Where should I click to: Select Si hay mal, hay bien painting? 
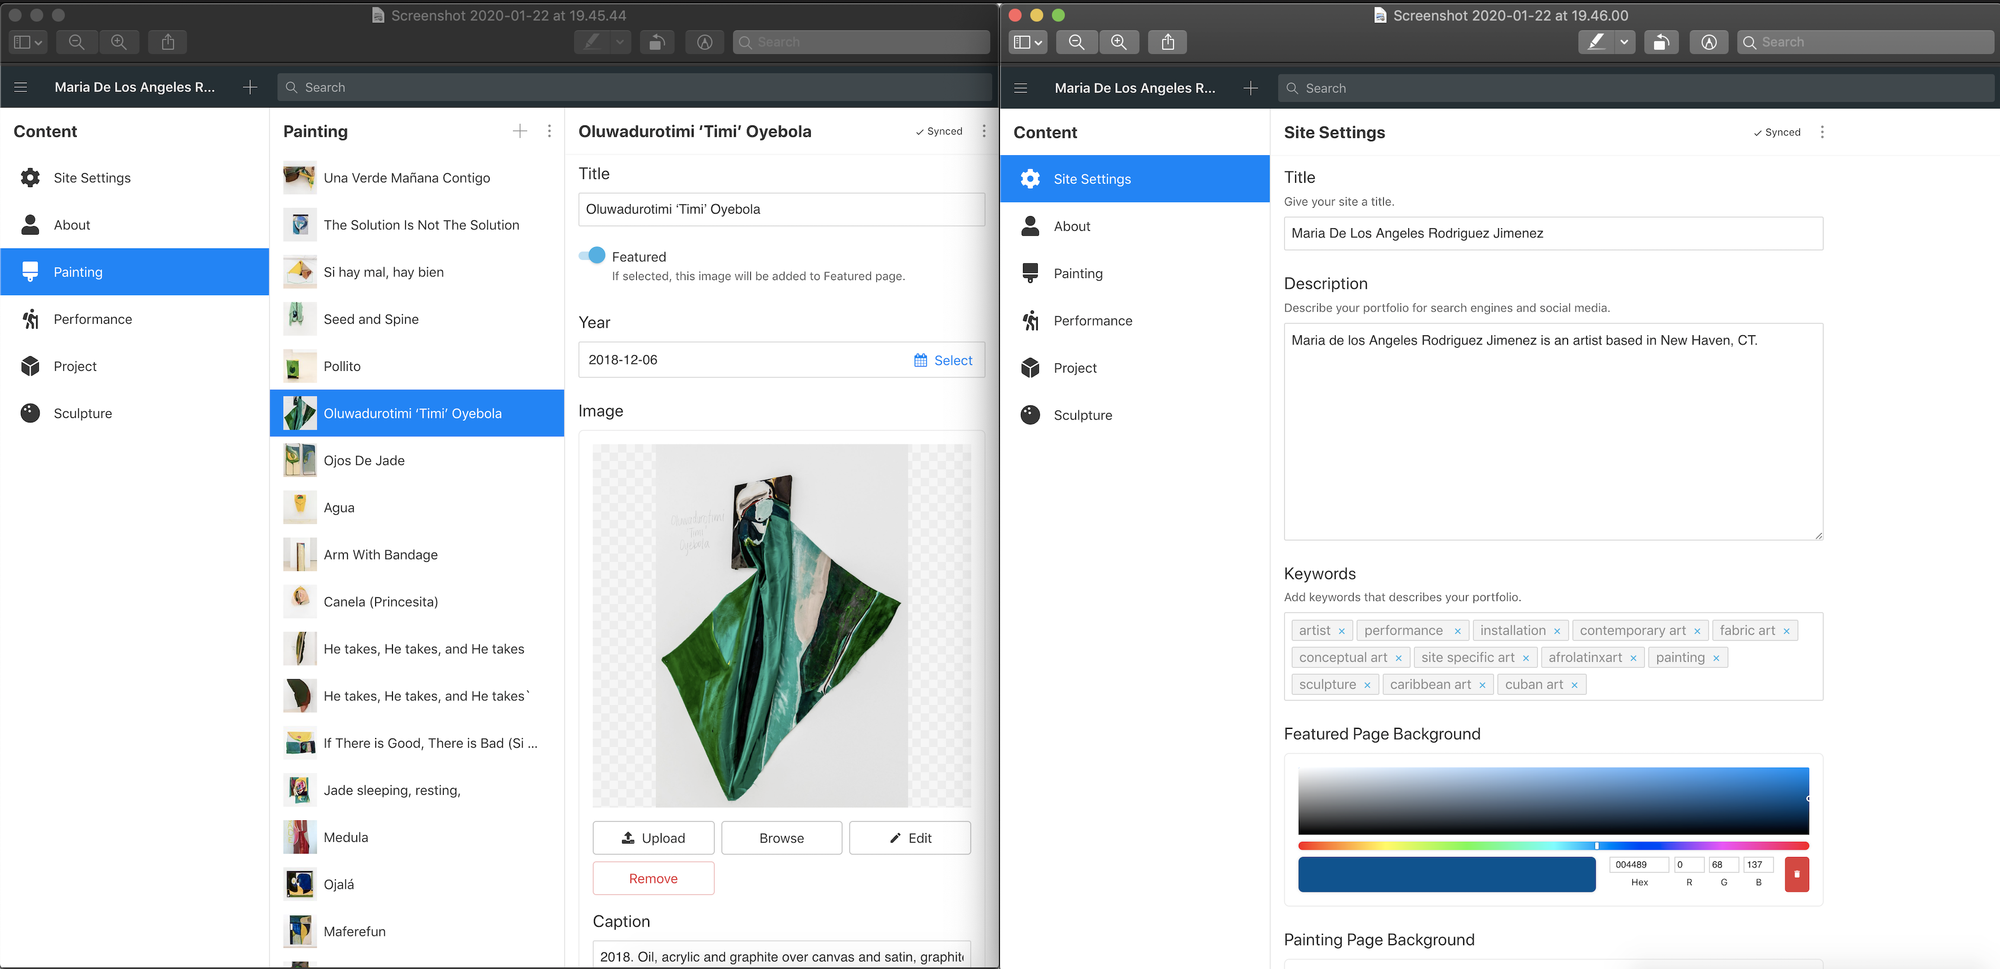coord(417,272)
